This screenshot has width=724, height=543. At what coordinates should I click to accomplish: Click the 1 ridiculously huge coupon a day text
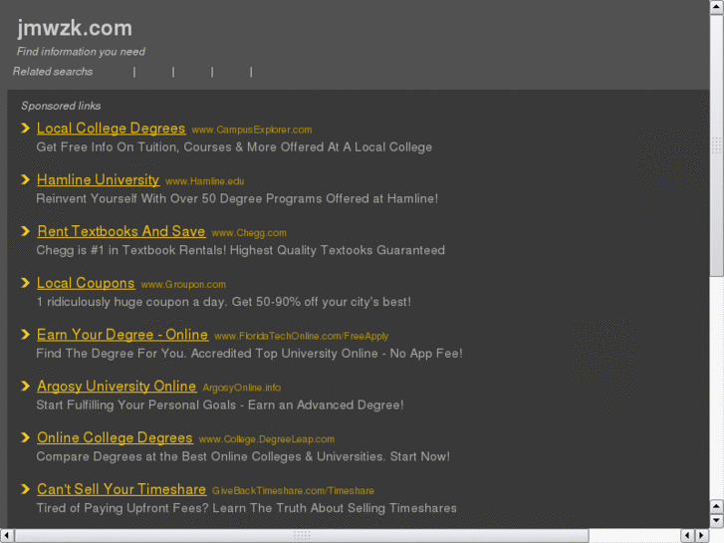pos(223,302)
